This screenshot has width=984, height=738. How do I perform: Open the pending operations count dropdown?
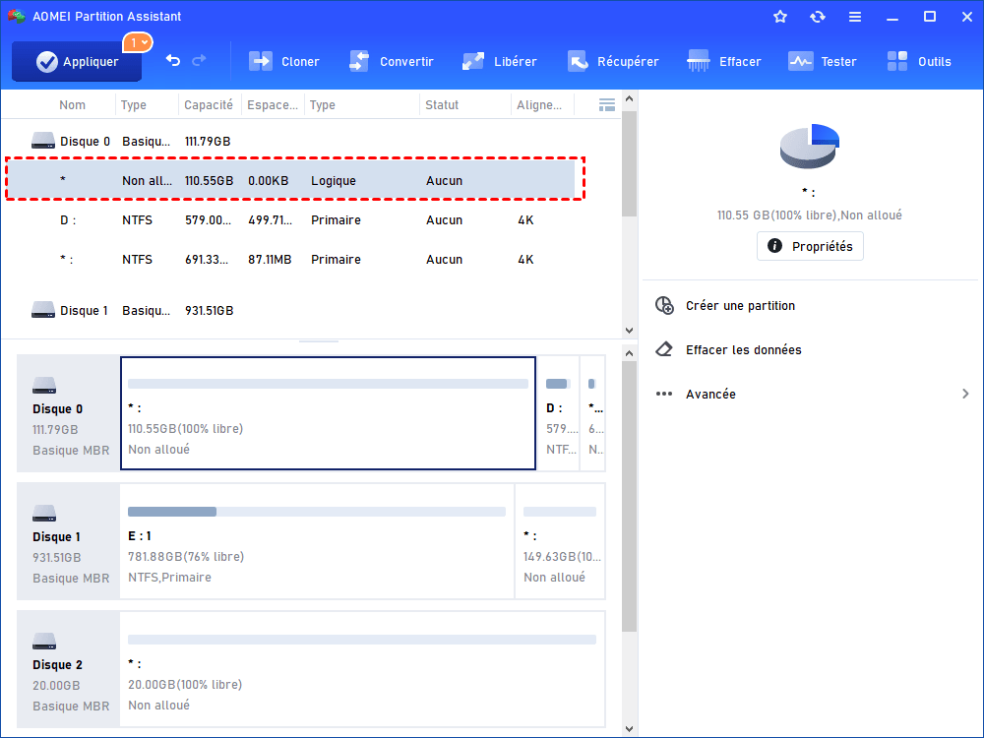(138, 42)
